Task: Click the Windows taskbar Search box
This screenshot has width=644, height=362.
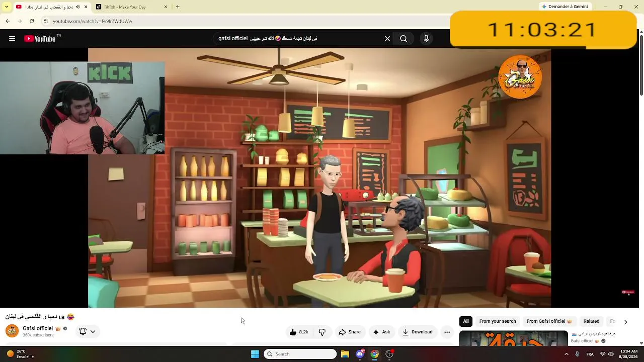Action: point(300,354)
